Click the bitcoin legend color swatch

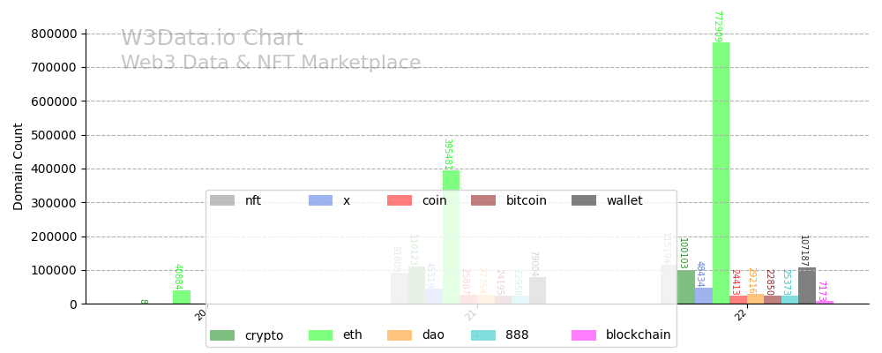pyautogui.click(x=483, y=200)
